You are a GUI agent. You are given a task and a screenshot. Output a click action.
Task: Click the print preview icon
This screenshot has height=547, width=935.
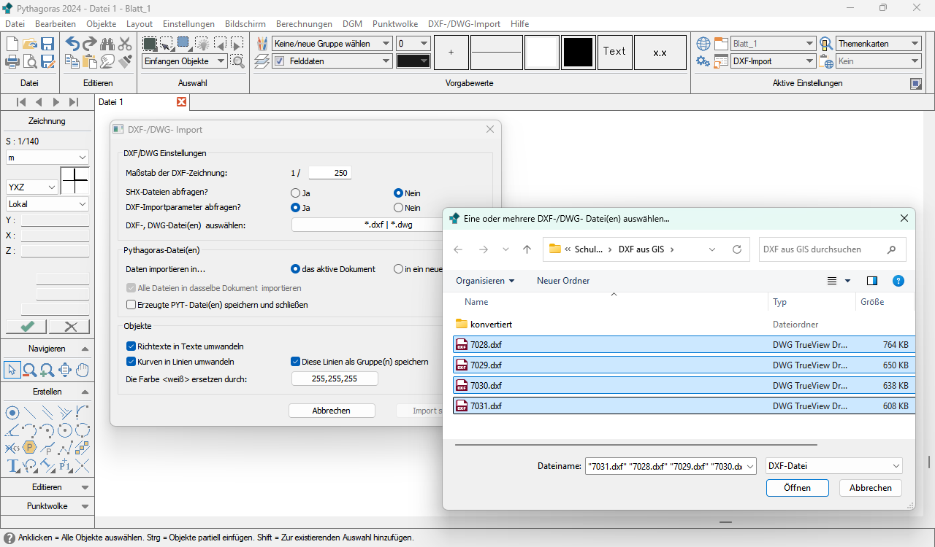pos(30,61)
